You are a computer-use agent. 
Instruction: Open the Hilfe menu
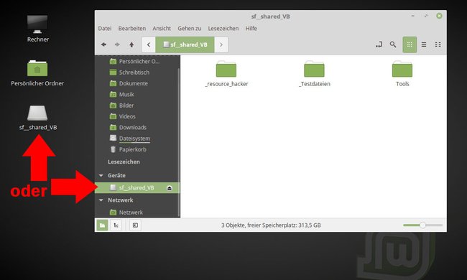[251, 29]
